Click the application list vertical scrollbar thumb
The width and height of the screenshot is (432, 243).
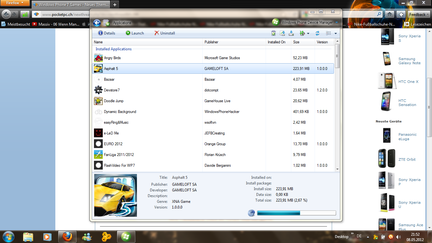pyautogui.click(x=337, y=56)
